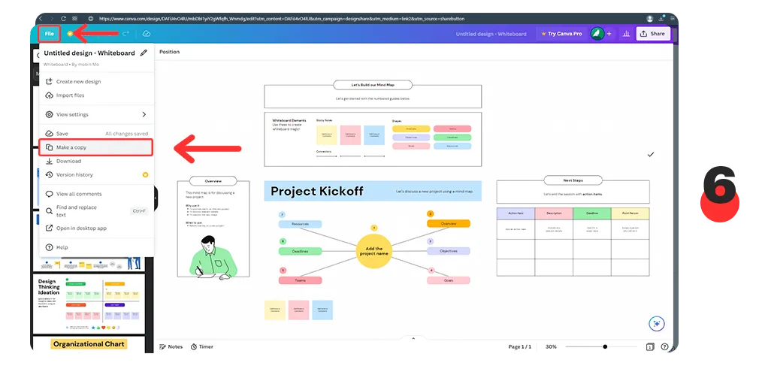Click the bird profile avatar
This screenshot has height=375, width=765.
(x=596, y=34)
